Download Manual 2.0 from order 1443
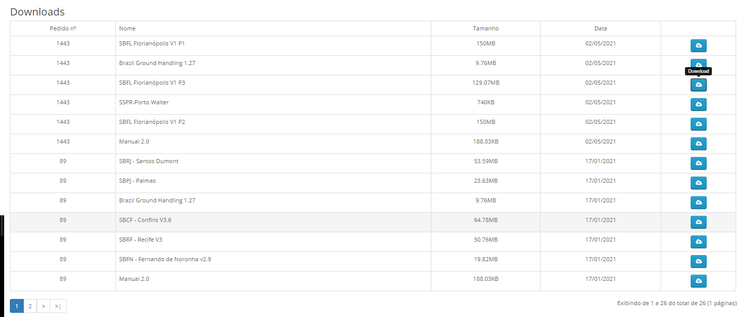This screenshot has width=746, height=317. pyautogui.click(x=698, y=144)
